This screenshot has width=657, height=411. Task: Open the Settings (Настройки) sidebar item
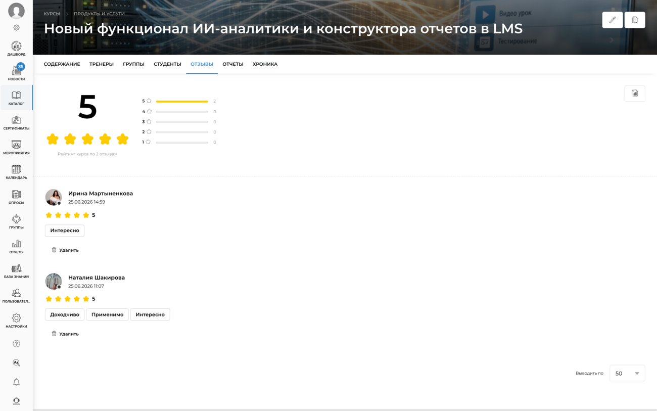click(x=16, y=321)
